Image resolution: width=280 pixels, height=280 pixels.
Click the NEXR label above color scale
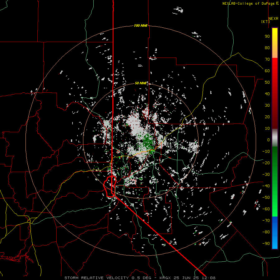(273, 19)
